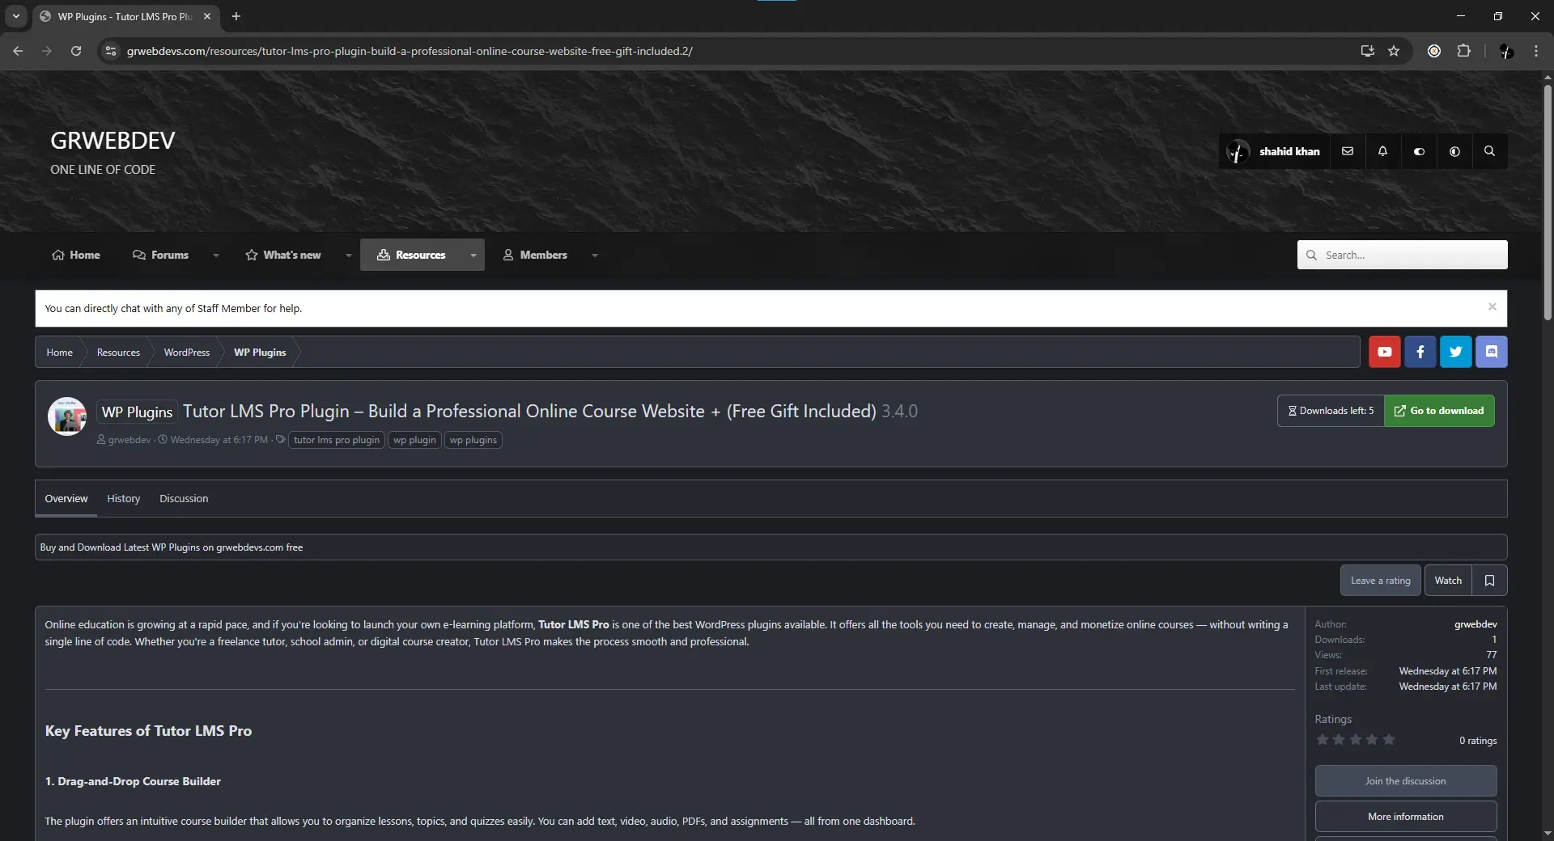Click the Join the discussion button
The image size is (1554, 841).
(x=1405, y=781)
